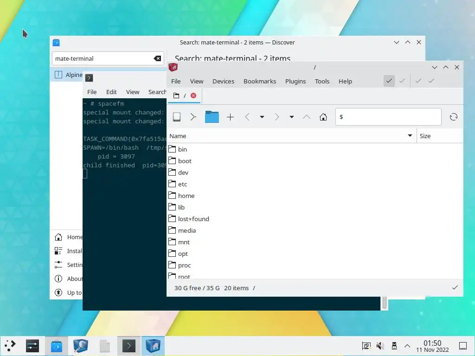Switch to Discover in the taskbar
The width and height of the screenshot is (475, 356).
click(x=56, y=346)
